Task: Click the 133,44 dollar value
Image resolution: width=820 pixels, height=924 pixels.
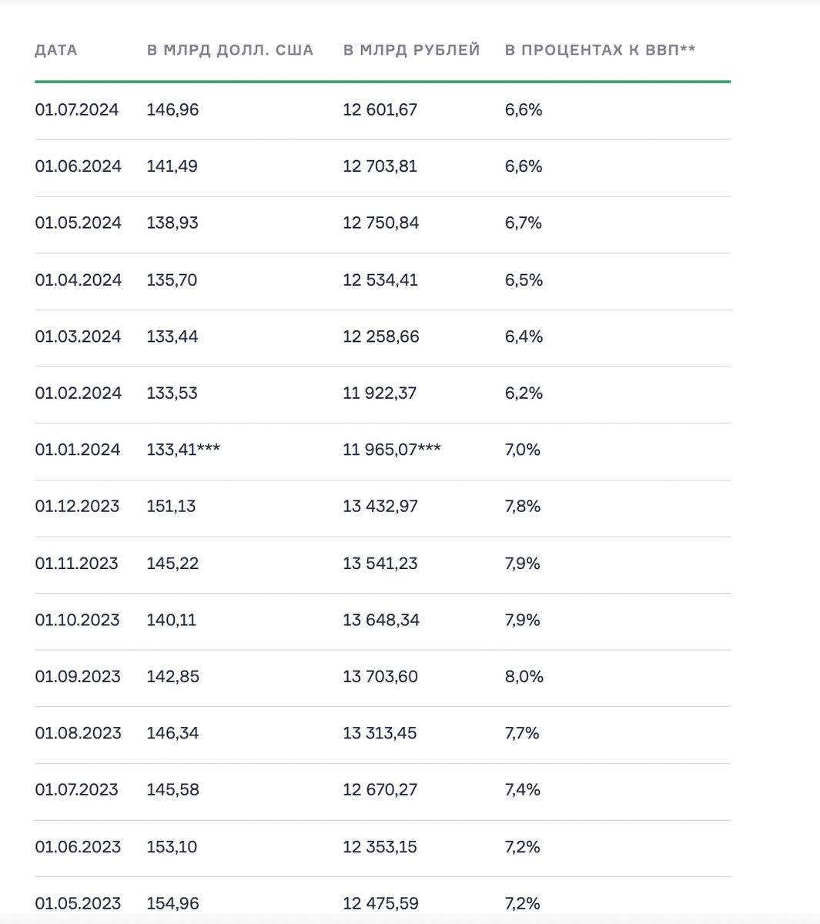Action: pos(172,336)
